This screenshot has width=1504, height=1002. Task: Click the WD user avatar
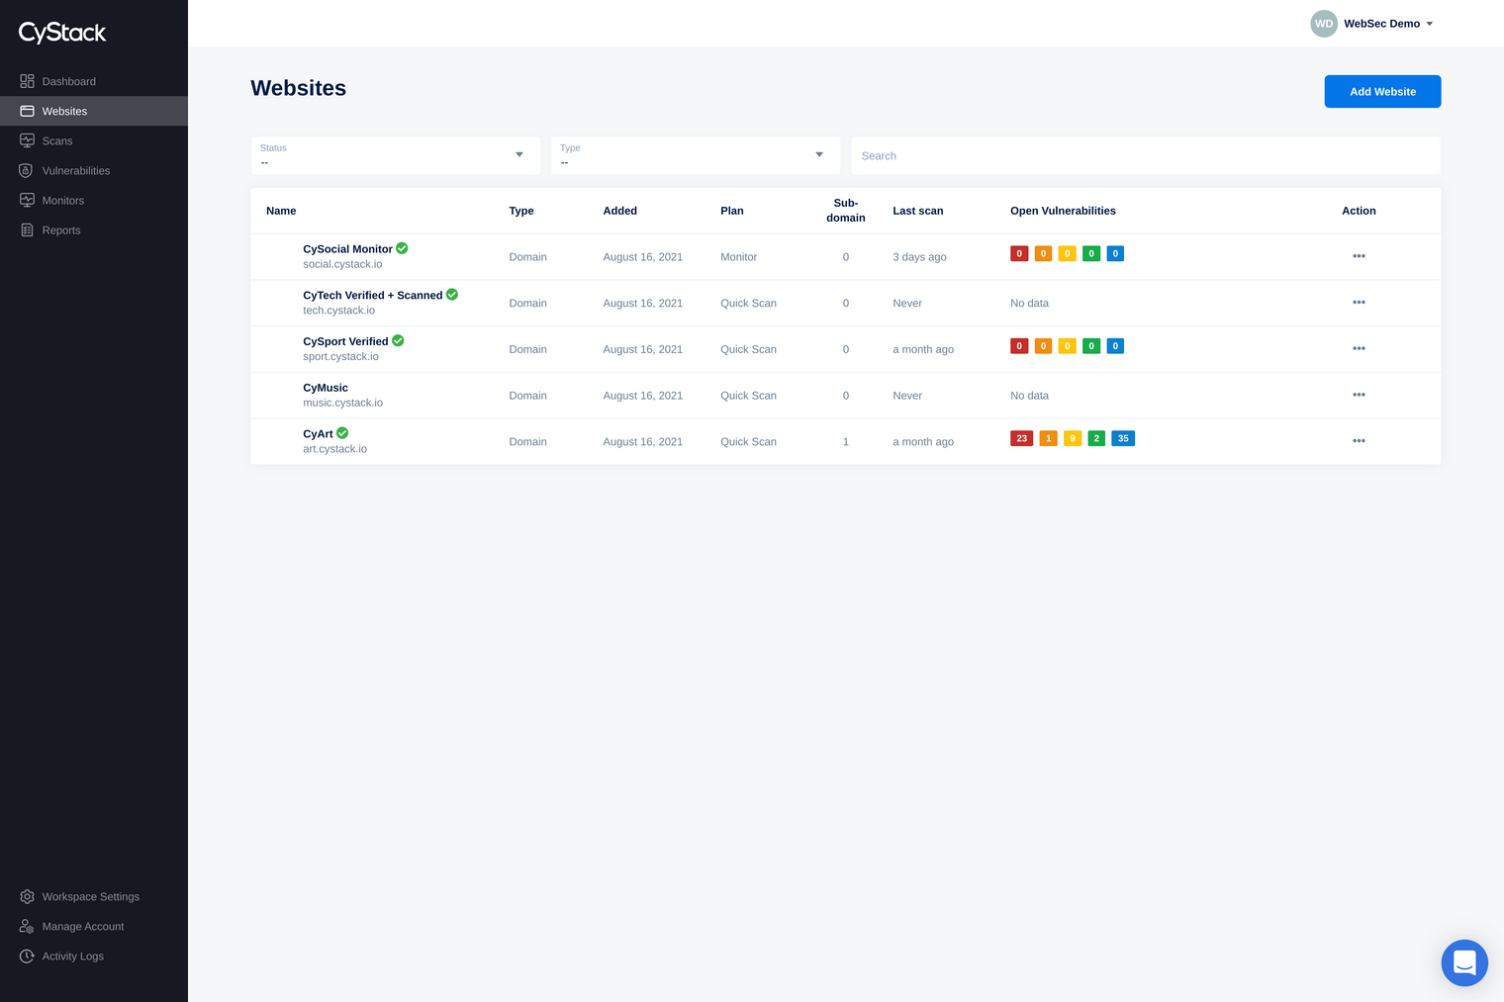(x=1324, y=24)
